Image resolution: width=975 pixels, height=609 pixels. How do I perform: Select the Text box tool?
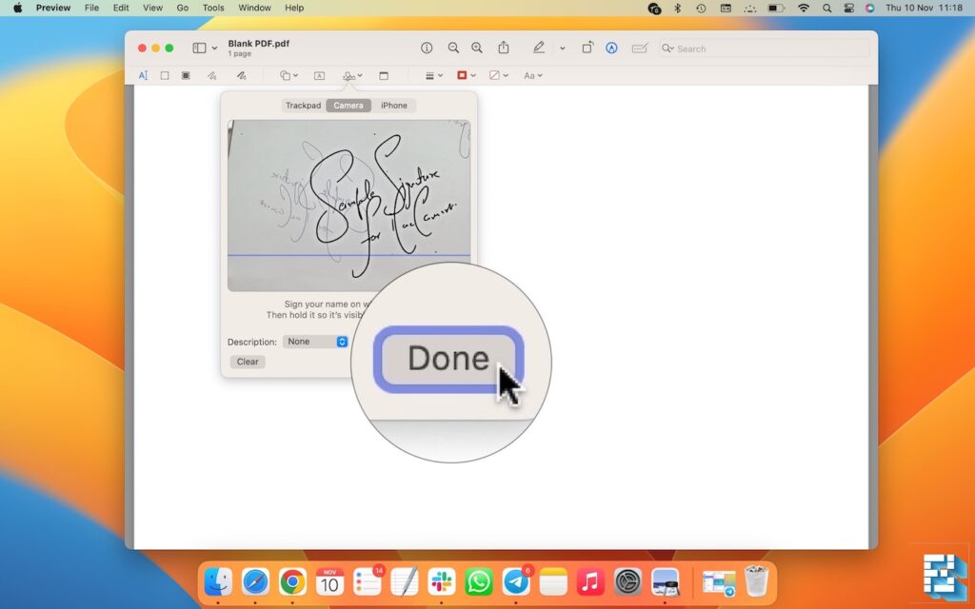(x=318, y=75)
